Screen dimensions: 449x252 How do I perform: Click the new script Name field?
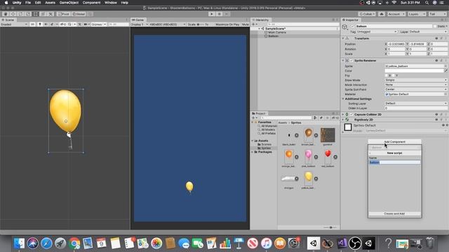(394, 162)
